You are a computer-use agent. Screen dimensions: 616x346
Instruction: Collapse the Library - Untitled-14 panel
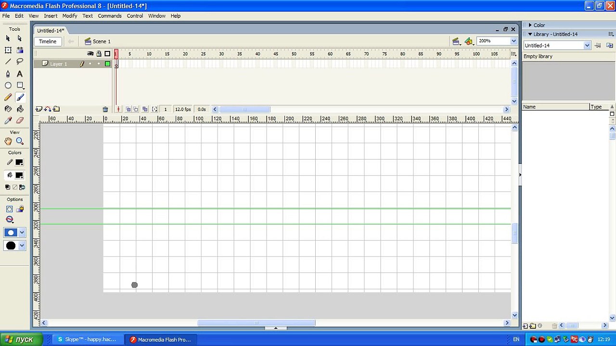pyautogui.click(x=530, y=34)
